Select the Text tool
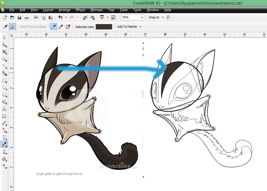 tap(4, 109)
